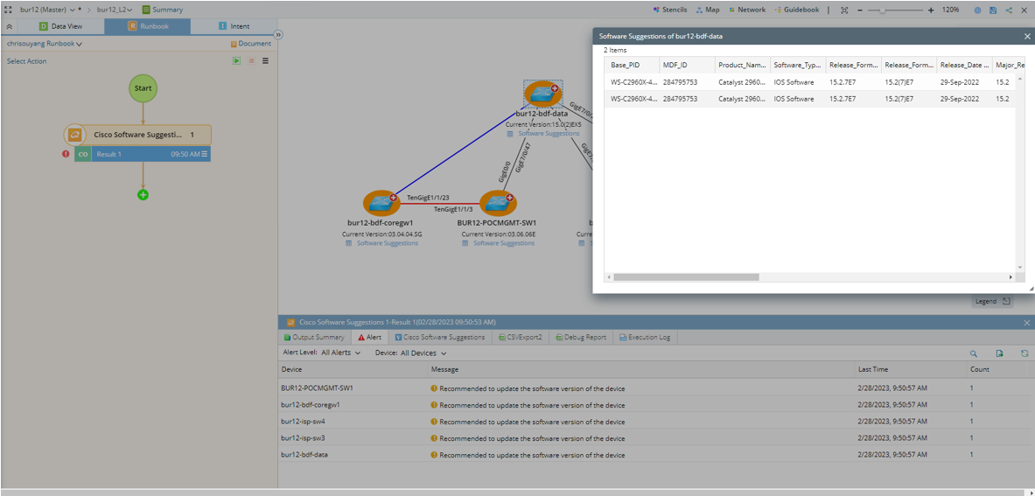
Task: Open the bur12 (Master) dropdown
Action: [x=47, y=10]
